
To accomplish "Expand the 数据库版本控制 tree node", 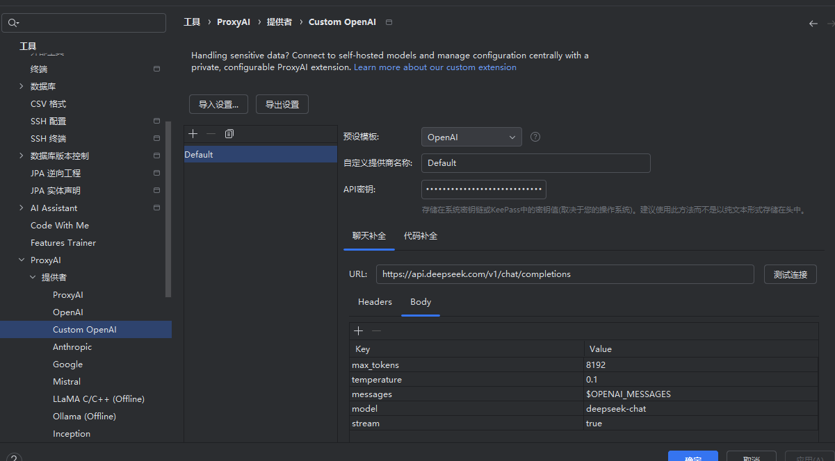I will (21, 156).
